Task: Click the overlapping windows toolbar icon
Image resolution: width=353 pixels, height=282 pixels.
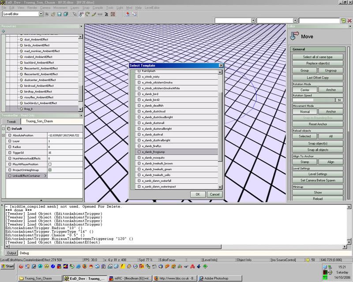Action: (x=134, y=14)
